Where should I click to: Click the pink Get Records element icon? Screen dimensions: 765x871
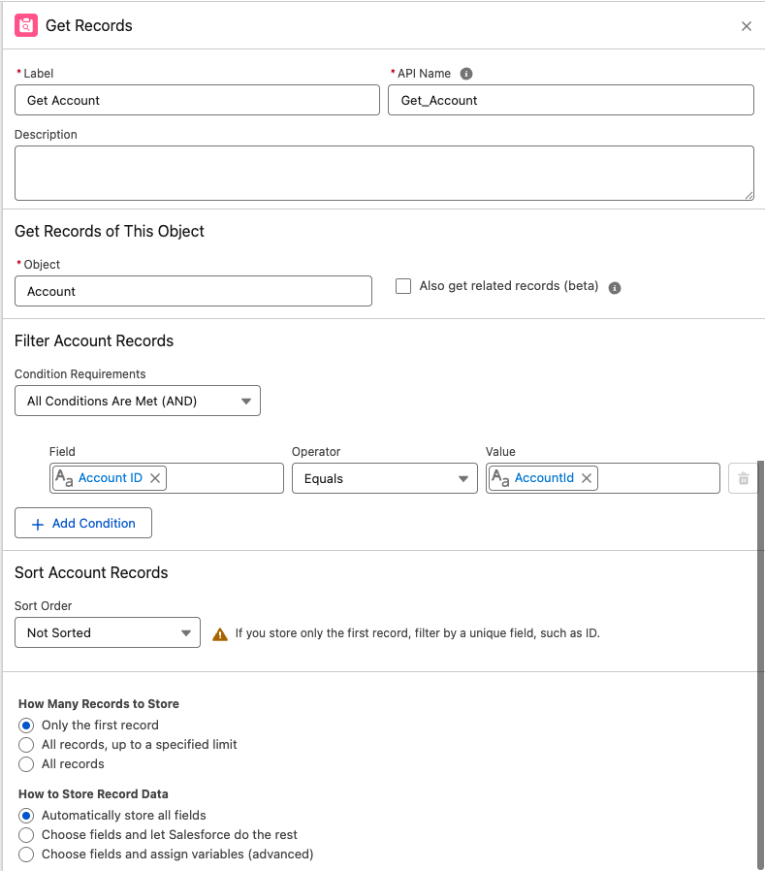coord(27,26)
